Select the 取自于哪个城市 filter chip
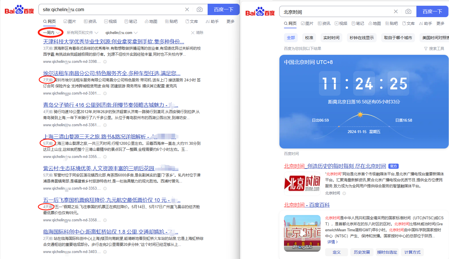Image resolution: width=449 pixels, height=259 pixels. tap(398, 38)
